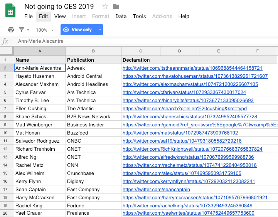This screenshot has width=278, height=217.
Task: Open the Help menu
Action: [x=184, y=16]
